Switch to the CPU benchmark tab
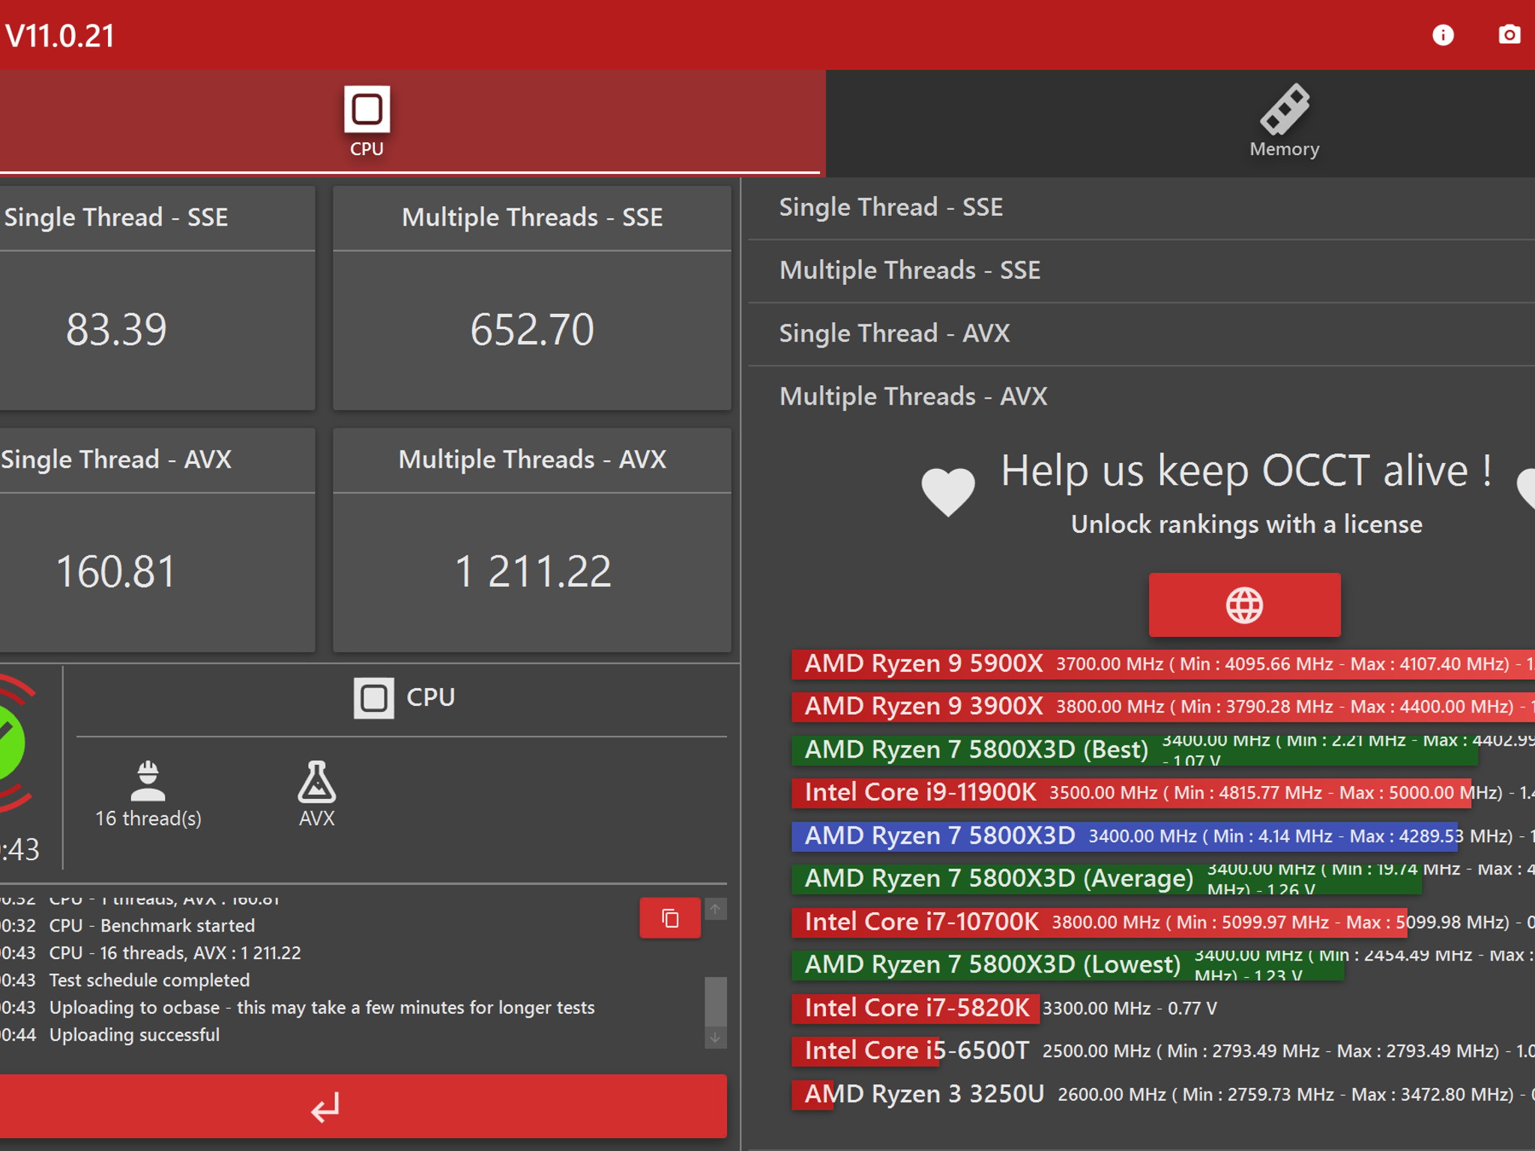 [411, 123]
